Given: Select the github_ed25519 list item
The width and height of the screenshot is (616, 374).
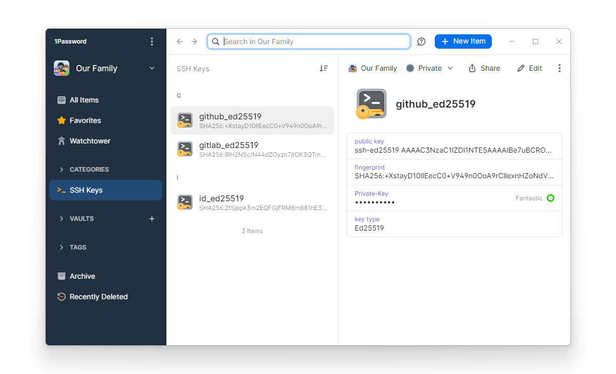Looking at the screenshot, I should (252, 120).
